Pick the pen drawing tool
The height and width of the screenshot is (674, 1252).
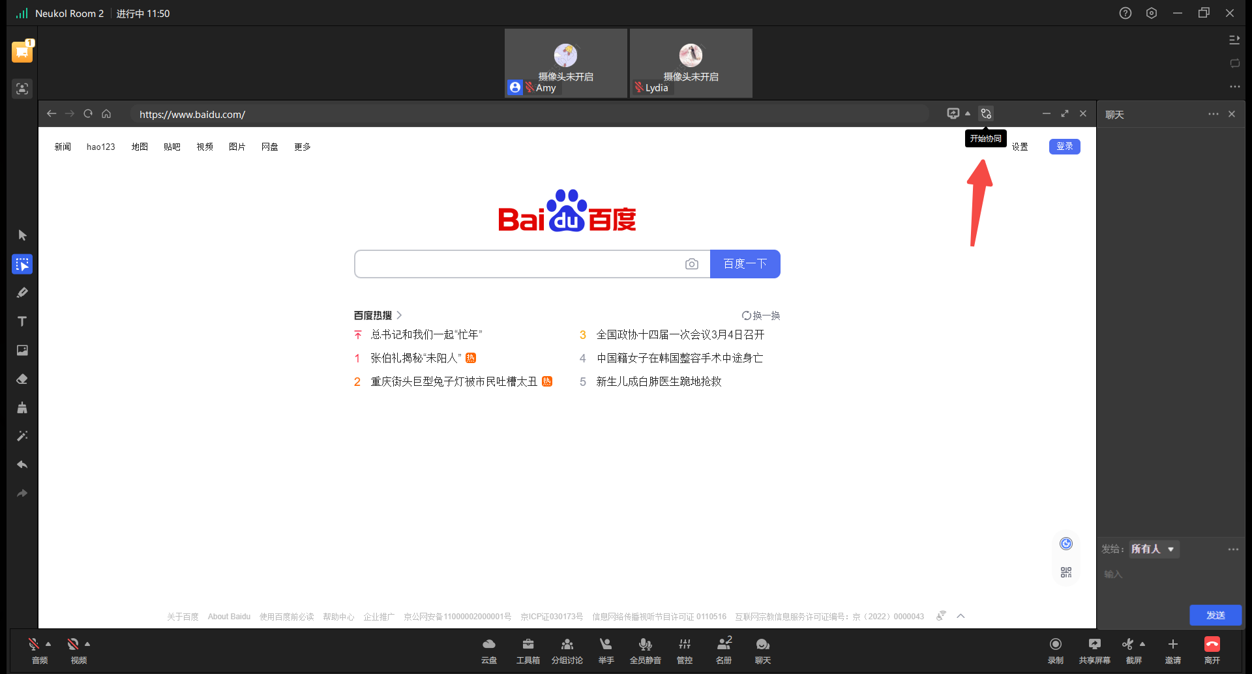pos(22,293)
